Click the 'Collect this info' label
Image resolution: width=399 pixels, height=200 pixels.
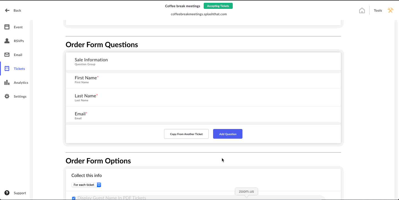(86, 175)
